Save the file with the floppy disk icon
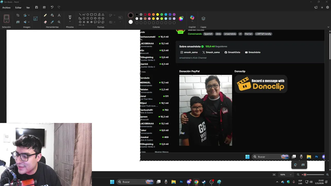 point(36,7)
